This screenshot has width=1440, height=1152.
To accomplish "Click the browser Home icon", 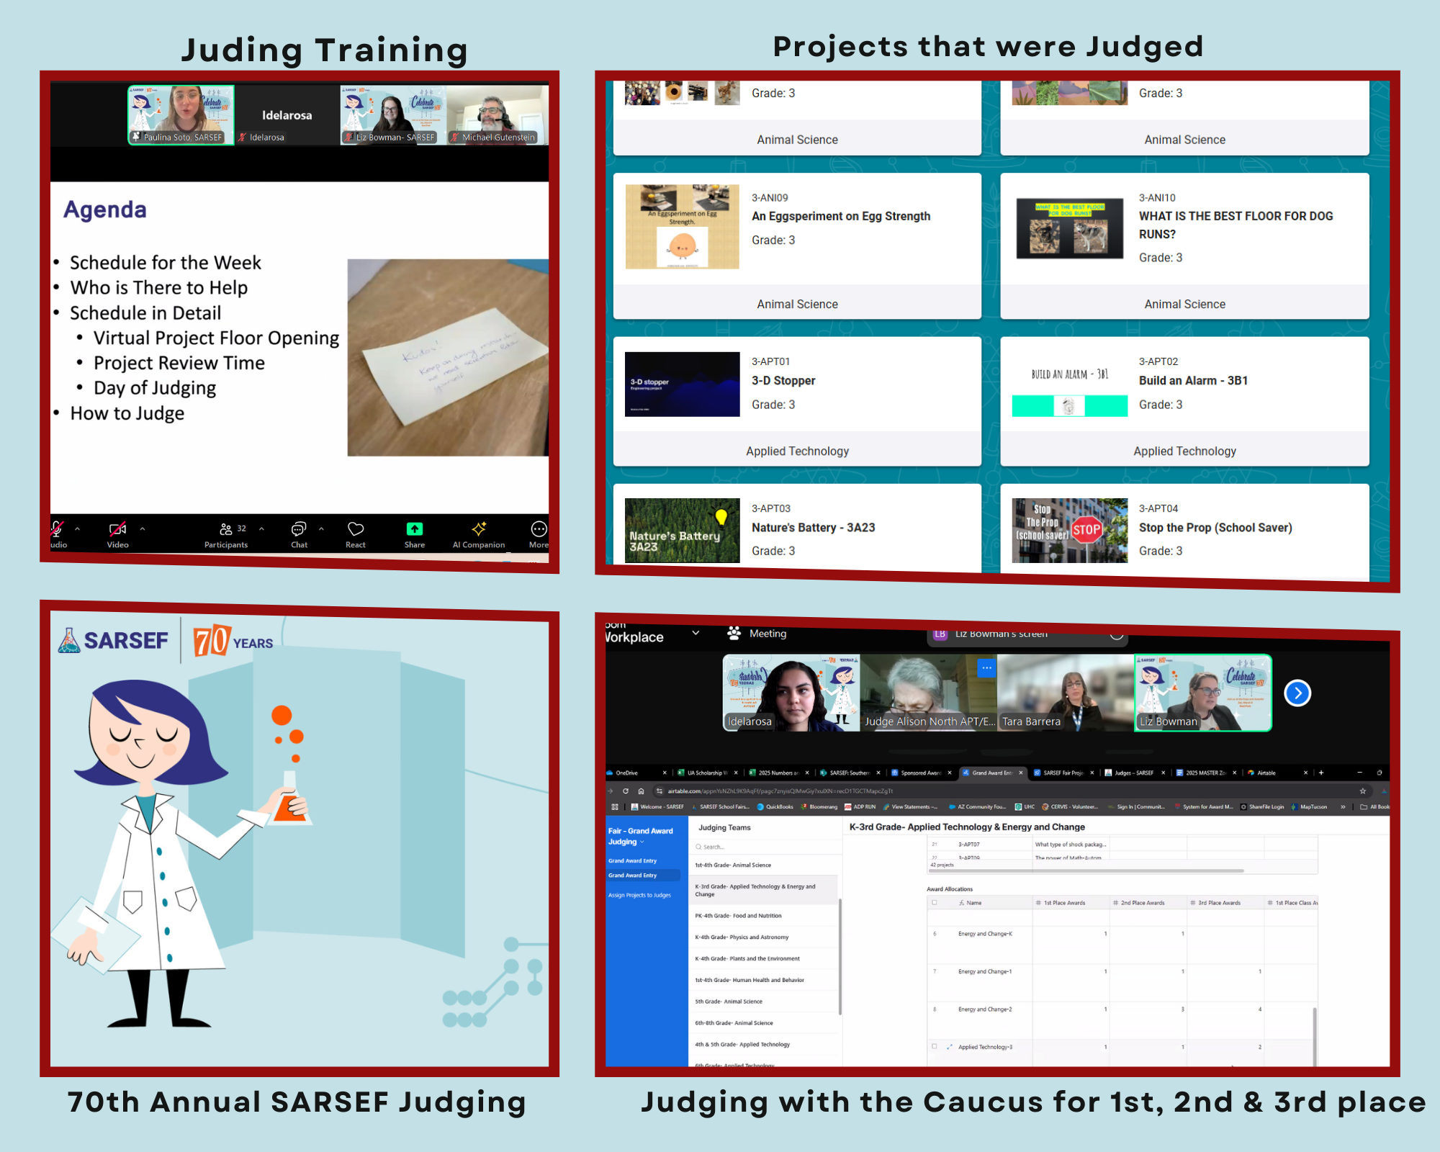I will coord(641,791).
